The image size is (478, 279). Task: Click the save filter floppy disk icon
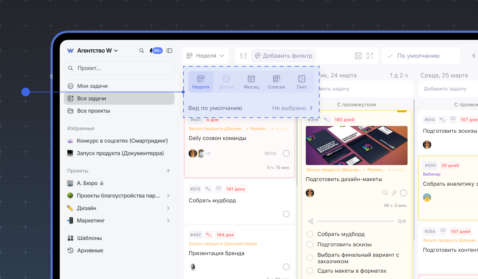358,56
